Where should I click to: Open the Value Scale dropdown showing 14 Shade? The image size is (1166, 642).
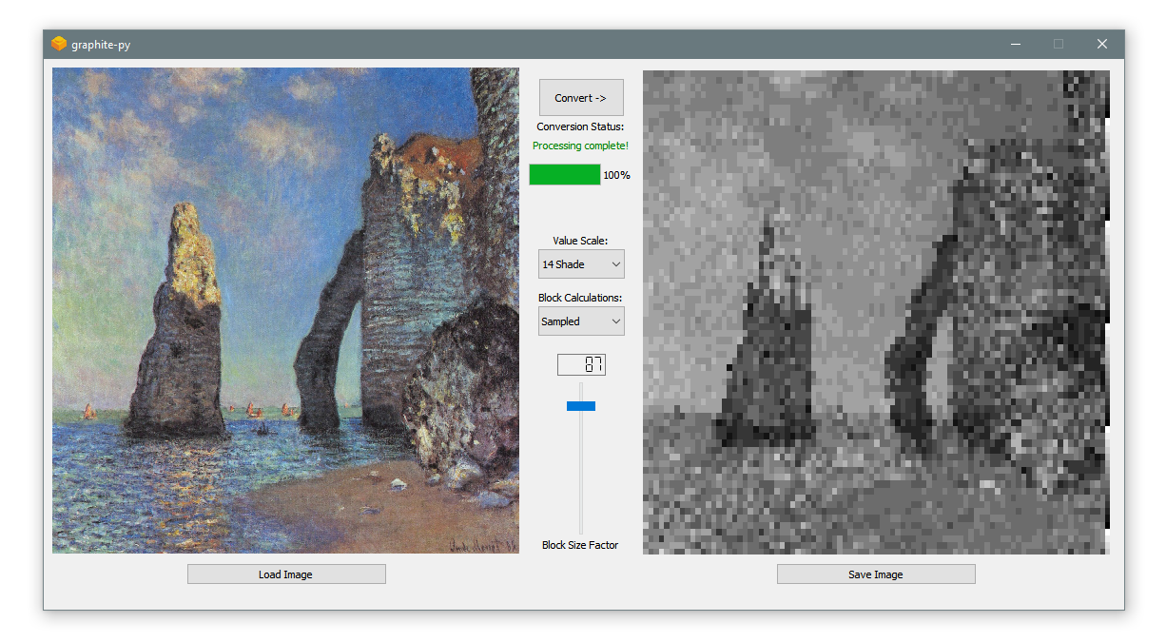pyautogui.click(x=581, y=264)
